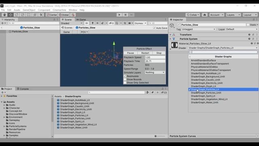The image size is (259, 146).
Task: Pause the particle effect
Action: tap(130, 53)
